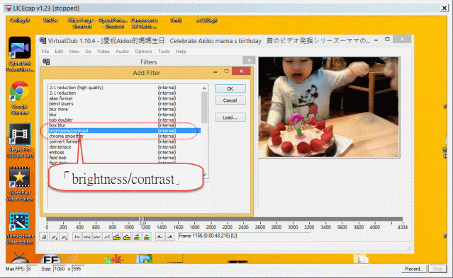Screen dimensions: 453x278
Task: Open the File menu in VirtualDub
Action: tap(45, 52)
